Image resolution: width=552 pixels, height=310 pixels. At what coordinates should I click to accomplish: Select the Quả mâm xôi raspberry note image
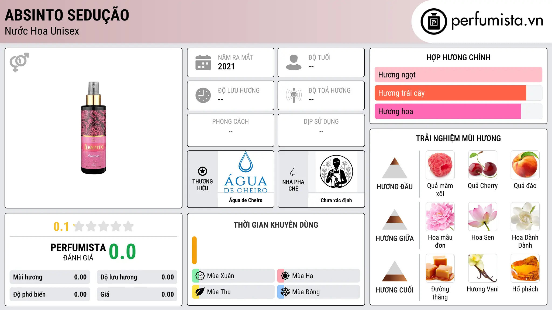point(440,165)
